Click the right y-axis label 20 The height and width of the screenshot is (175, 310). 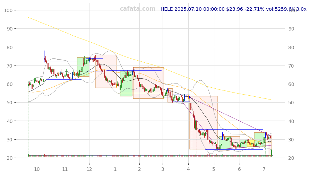(291, 158)
